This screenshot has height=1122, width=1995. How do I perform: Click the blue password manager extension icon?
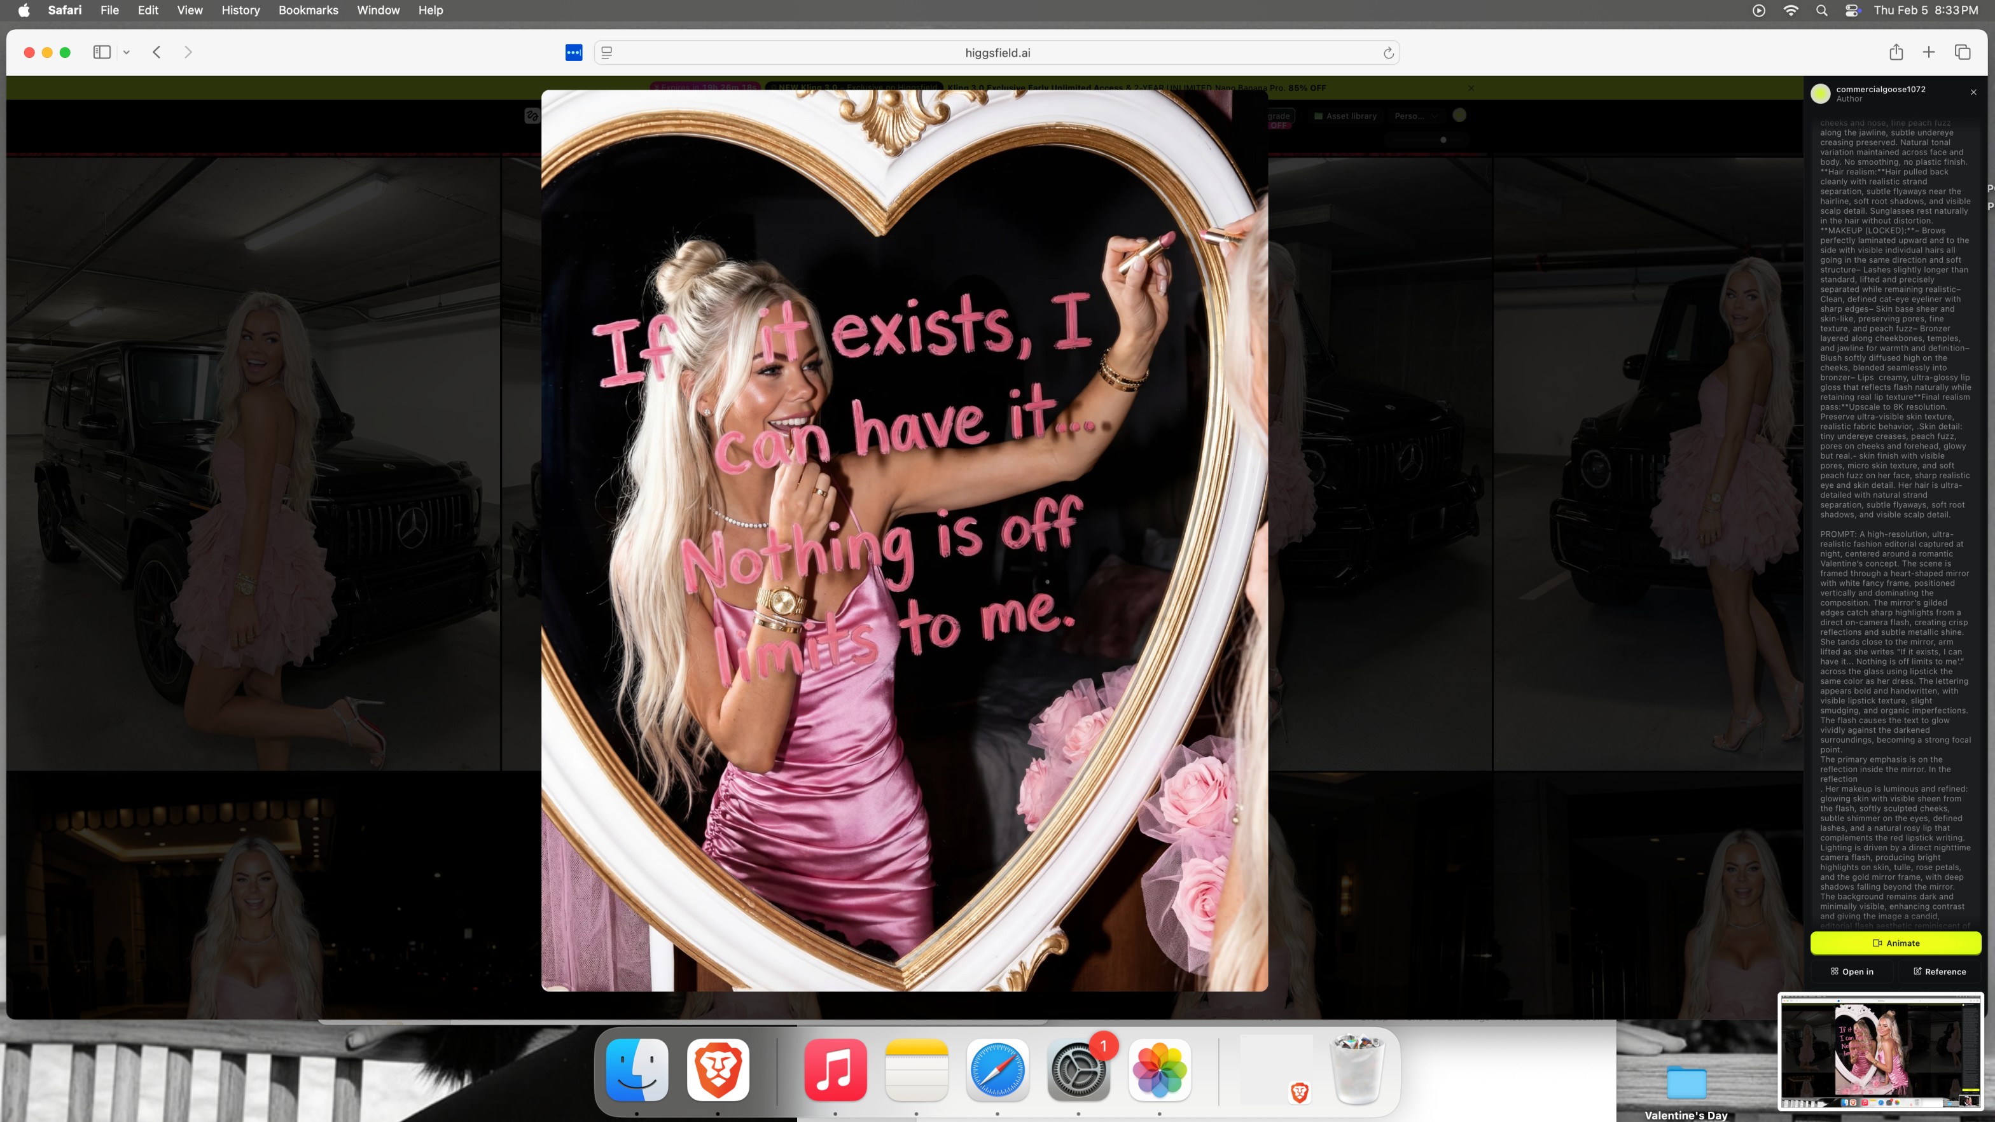[574, 53]
